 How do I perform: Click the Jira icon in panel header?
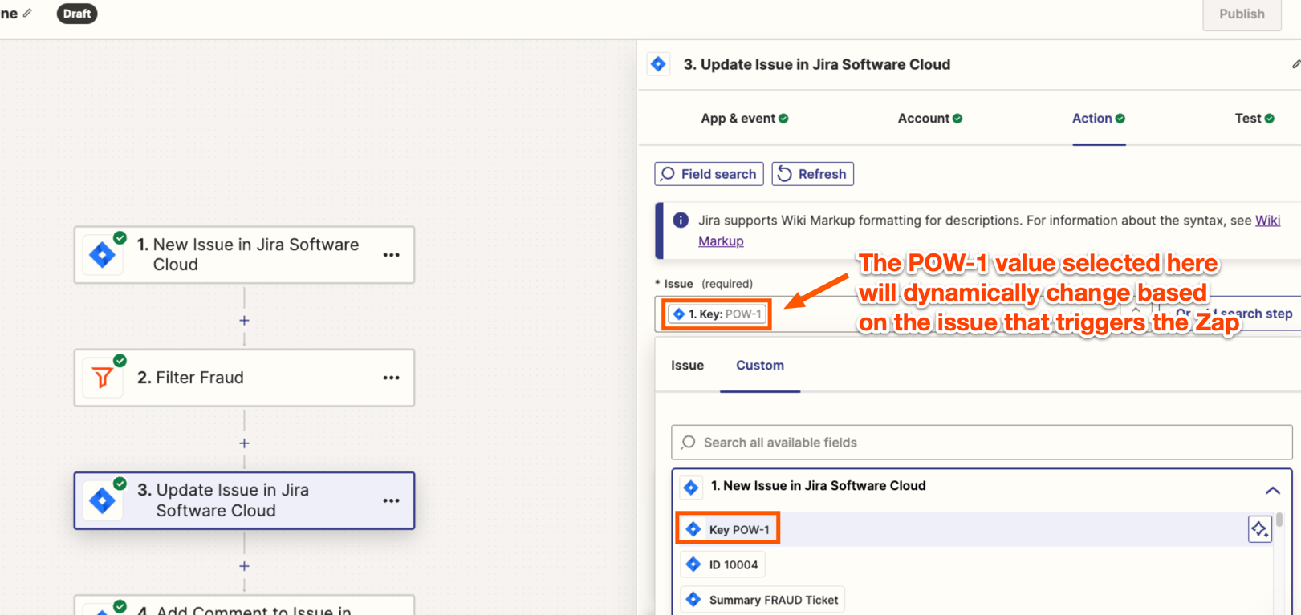[659, 64]
